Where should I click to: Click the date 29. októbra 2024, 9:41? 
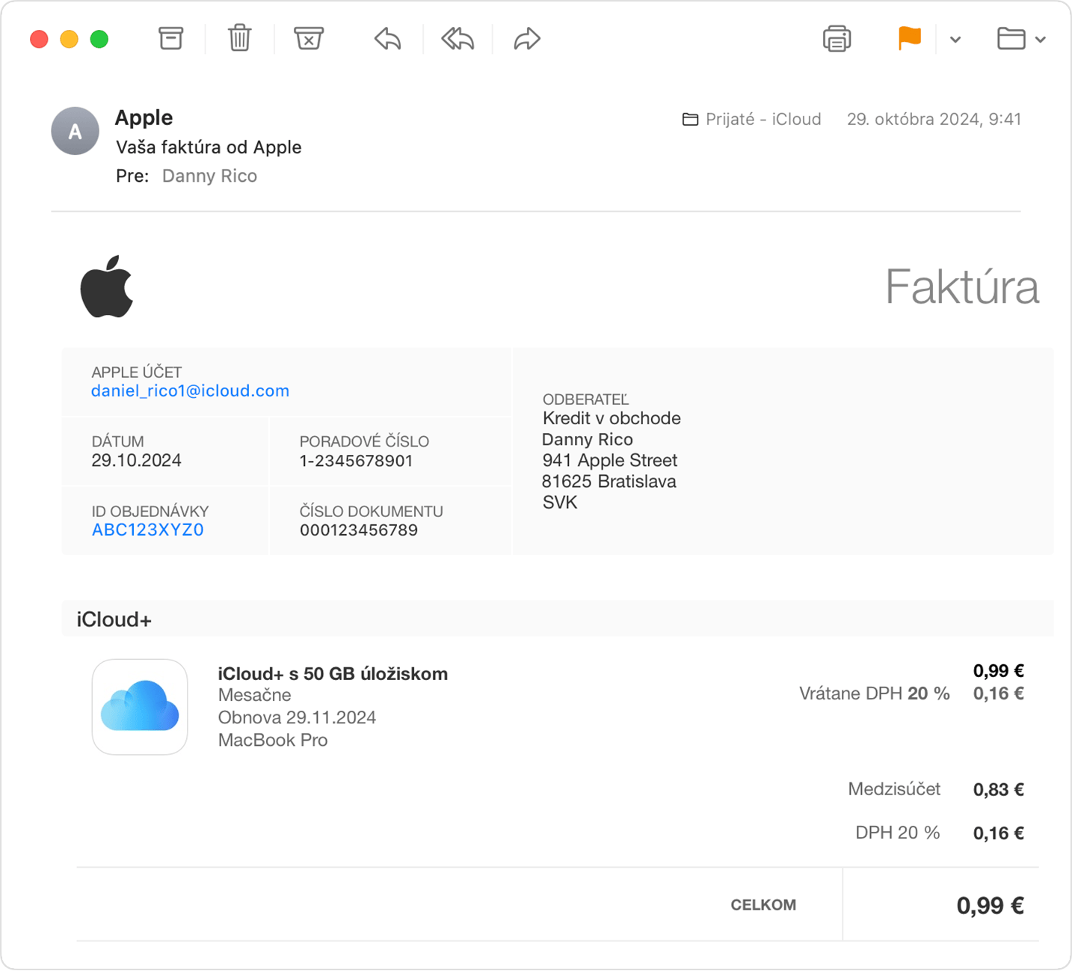coord(934,119)
